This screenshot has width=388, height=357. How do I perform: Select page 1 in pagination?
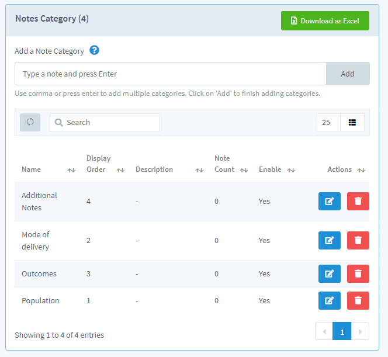click(x=342, y=331)
